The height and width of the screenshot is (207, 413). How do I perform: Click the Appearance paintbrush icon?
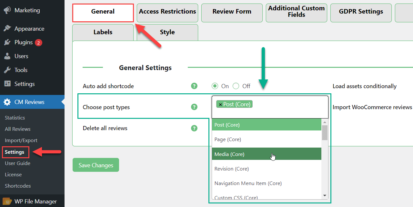(x=7, y=29)
